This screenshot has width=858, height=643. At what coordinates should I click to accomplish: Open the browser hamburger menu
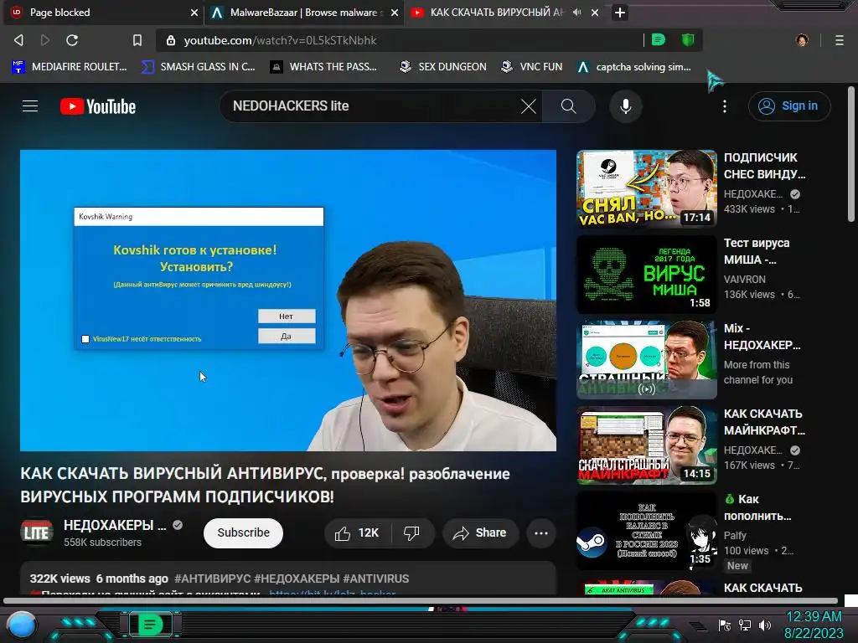(x=840, y=40)
